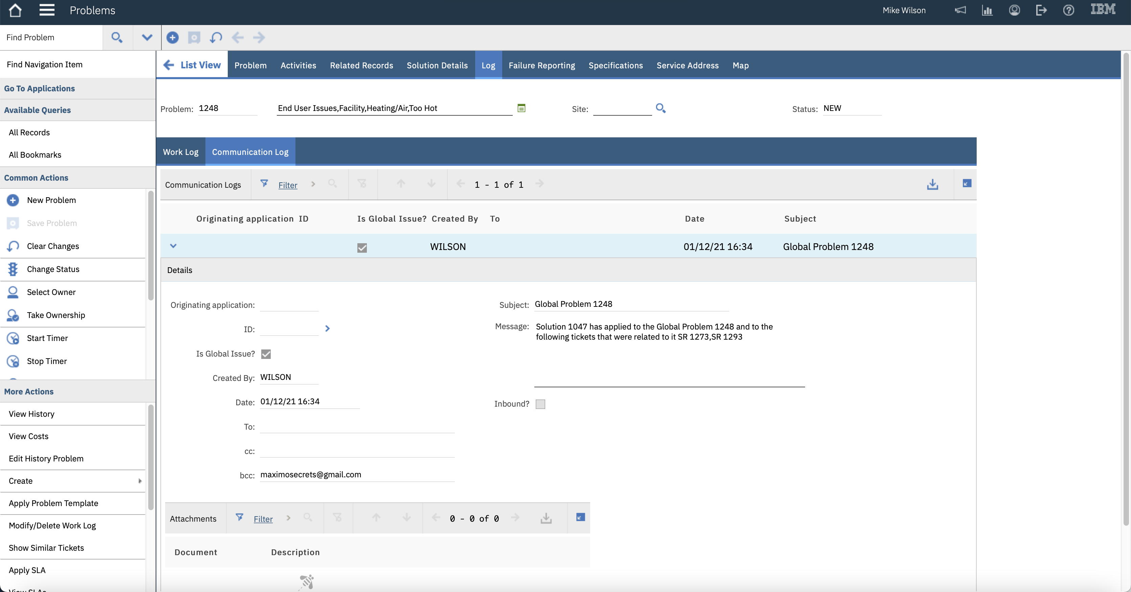The height and width of the screenshot is (592, 1131).
Task: Click the New Problem plus toolbar icon
Action: (173, 38)
